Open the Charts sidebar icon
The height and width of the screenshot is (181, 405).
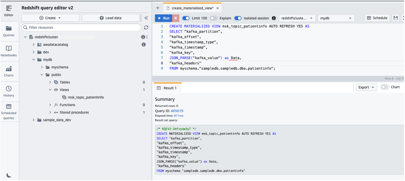pos(9,71)
